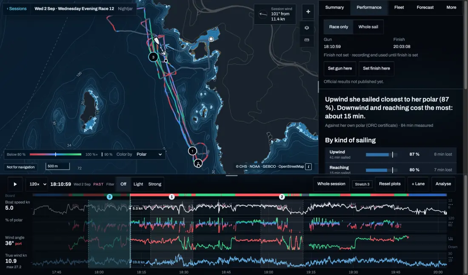This screenshot has height=275, width=468.
Task: Click the Analyse button
Action: click(x=443, y=184)
